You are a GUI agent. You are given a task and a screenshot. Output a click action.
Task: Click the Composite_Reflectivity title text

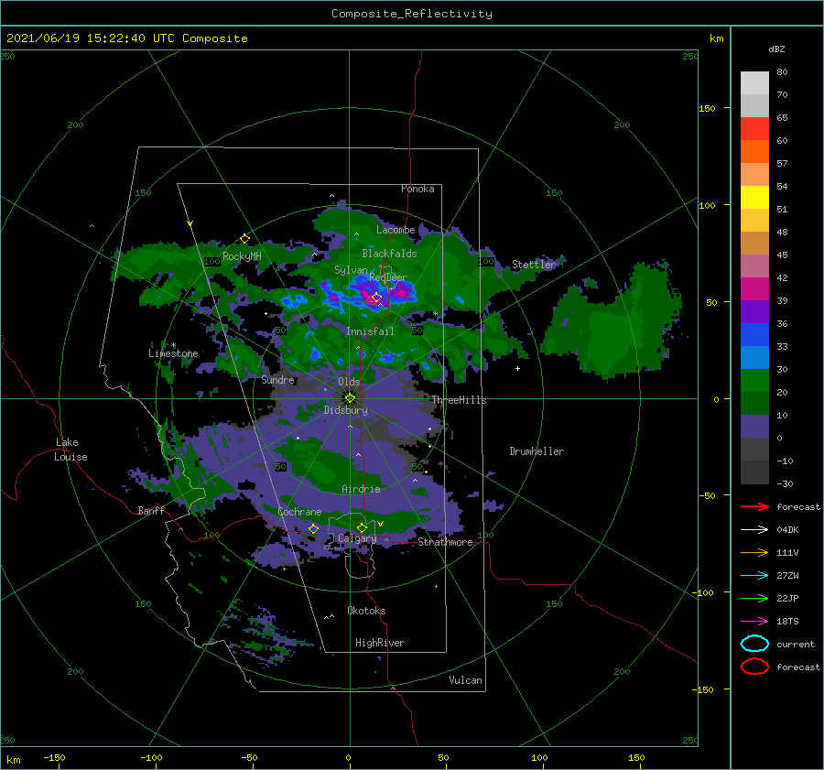pyautogui.click(x=412, y=14)
